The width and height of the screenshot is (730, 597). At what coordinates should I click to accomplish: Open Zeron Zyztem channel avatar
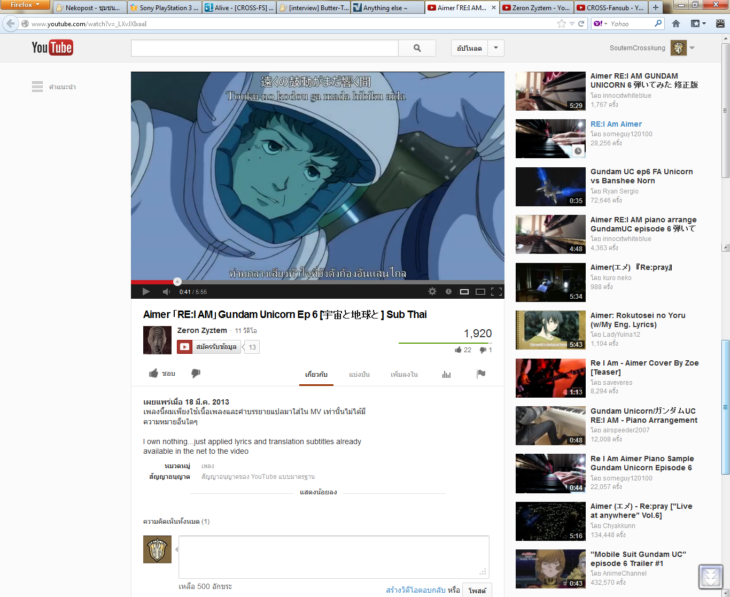(x=157, y=340)
